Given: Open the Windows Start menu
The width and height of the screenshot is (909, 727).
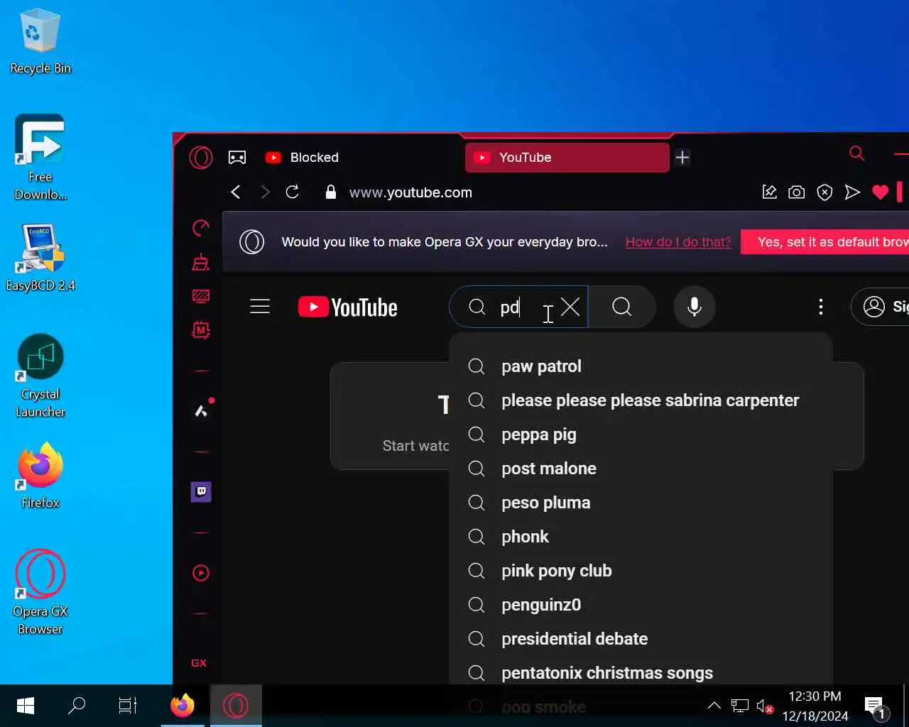Looking at the screenshot, I should (x=26, y=706).
